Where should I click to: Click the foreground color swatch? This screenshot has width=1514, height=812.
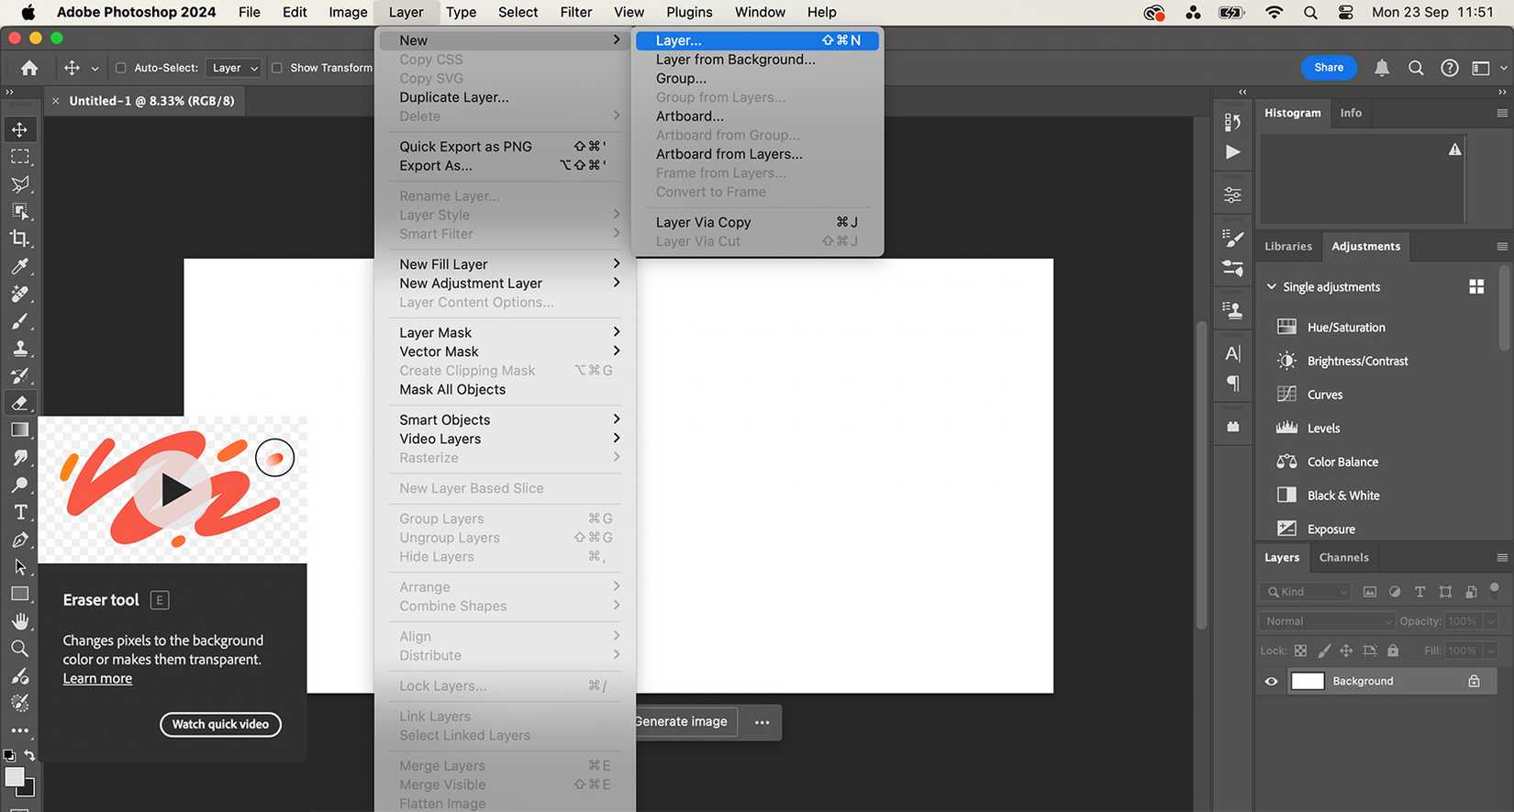pyautogui.click(x=14, y=777)
